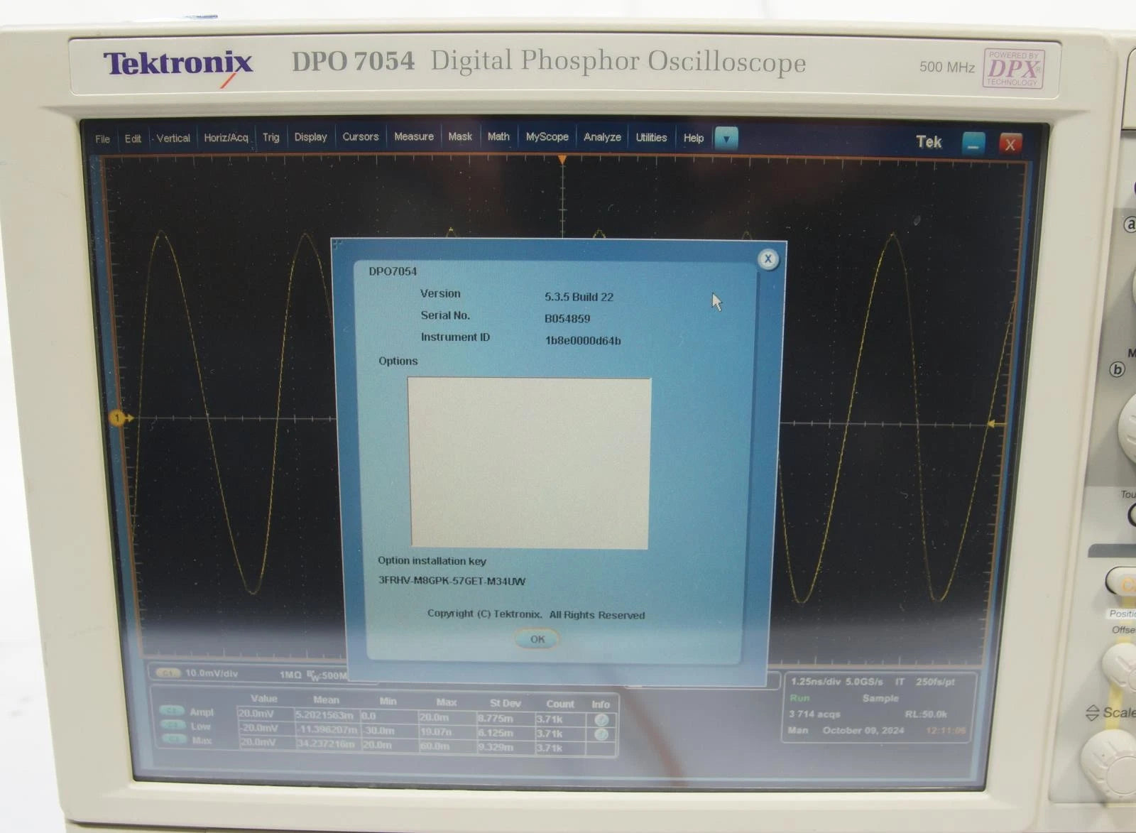Screen dimensions: 1136x833
Task: Open the Math menu
Action: coord(498,136)
